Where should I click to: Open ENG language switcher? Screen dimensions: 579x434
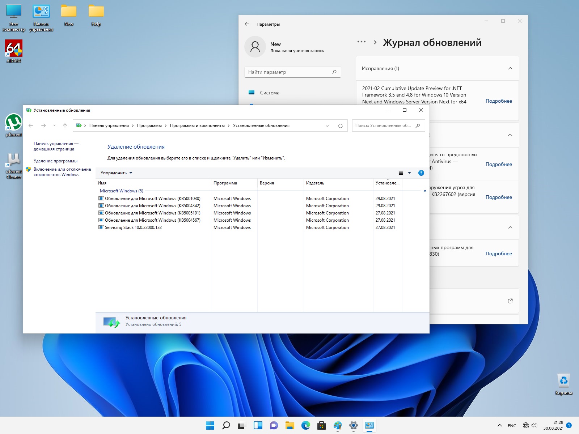coord(512,426)
